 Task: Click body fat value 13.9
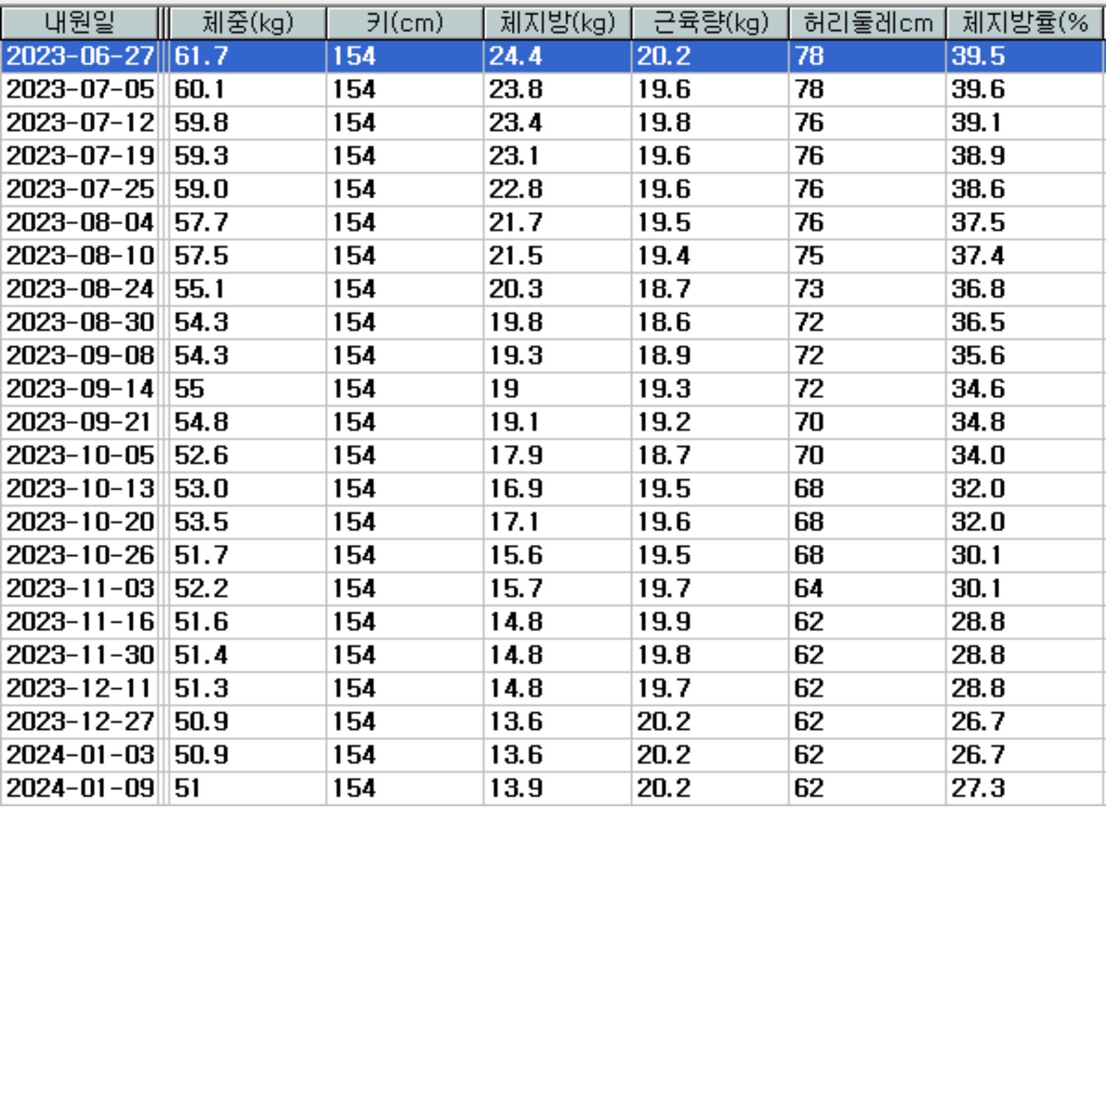coord(515,788)
